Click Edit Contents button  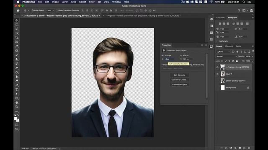click(x=180, y=75)
